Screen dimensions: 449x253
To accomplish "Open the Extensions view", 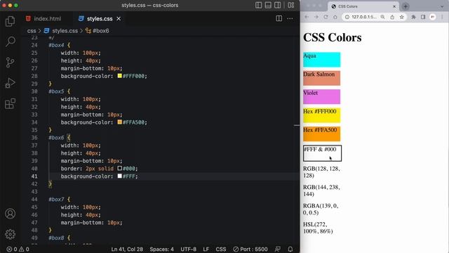I will tap(10, 103).
